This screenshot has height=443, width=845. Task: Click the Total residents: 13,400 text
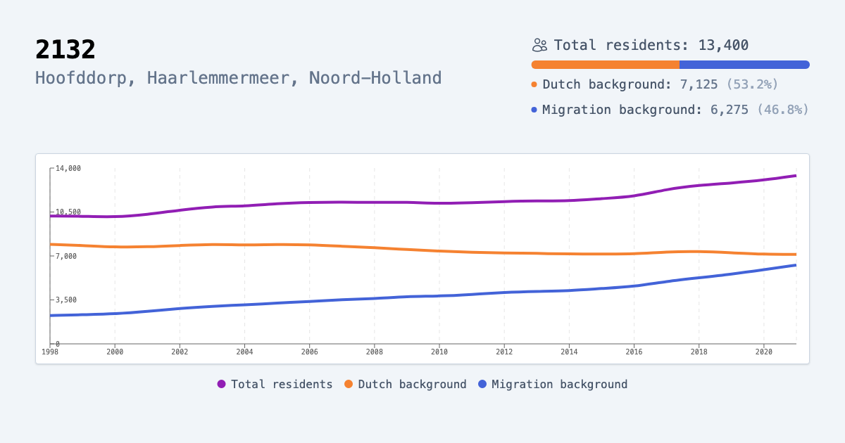click(x=651, y=45)
